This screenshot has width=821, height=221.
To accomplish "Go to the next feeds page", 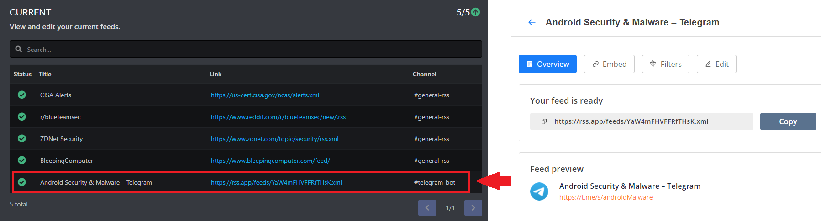I will pos(473,208).
